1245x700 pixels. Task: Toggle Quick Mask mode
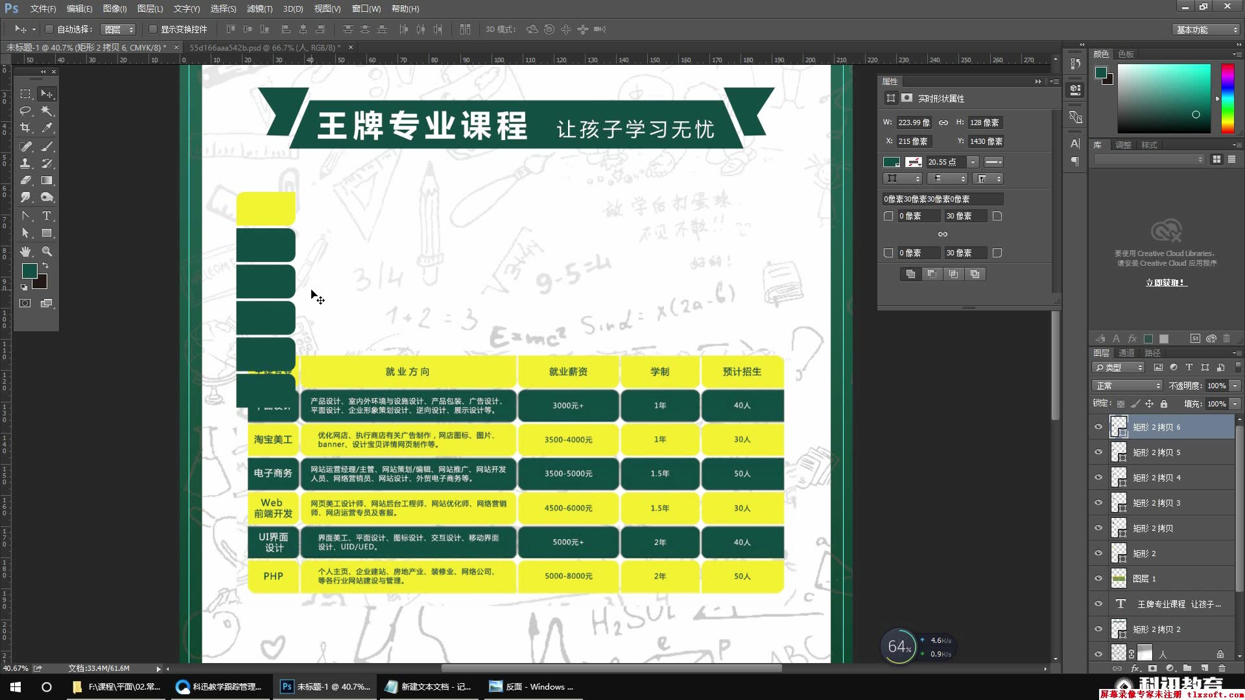(x=25, y=303)
